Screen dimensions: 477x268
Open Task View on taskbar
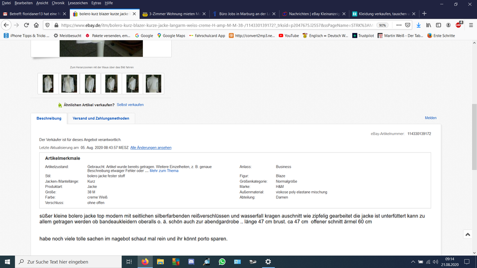(x=129, y=262)
